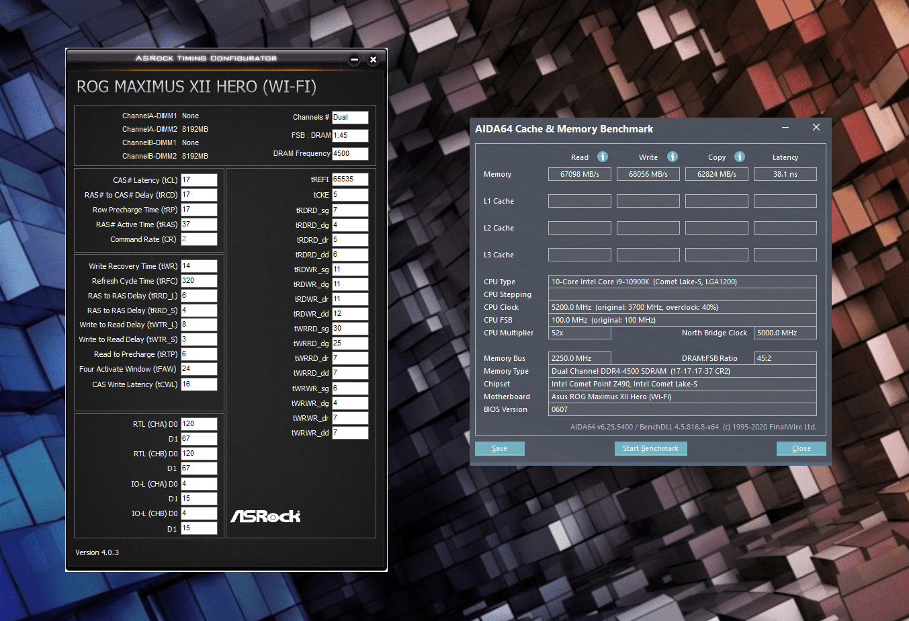Click the IO-L (CHB) D1 field
The height and width of the screenshot is (621, 909).
click(x=199, y=528)
